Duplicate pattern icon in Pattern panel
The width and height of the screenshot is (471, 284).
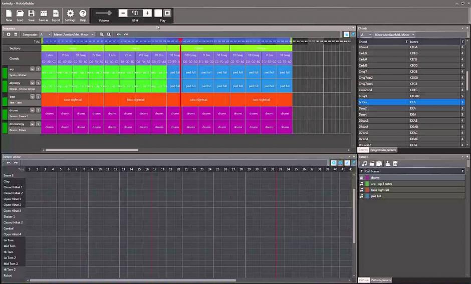click(379, 164)
